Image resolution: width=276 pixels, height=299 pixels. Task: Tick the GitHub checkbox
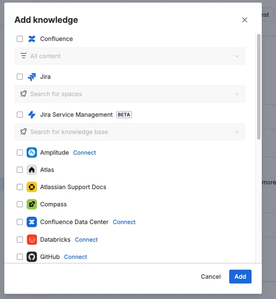tap(20, 257)
